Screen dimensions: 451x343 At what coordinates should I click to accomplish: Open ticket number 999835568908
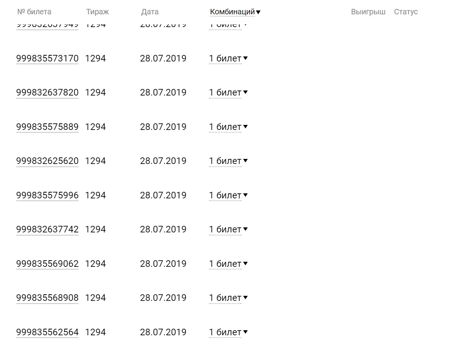(47, 298)
